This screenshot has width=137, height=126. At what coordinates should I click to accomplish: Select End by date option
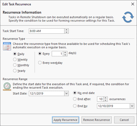click(80, 106)
